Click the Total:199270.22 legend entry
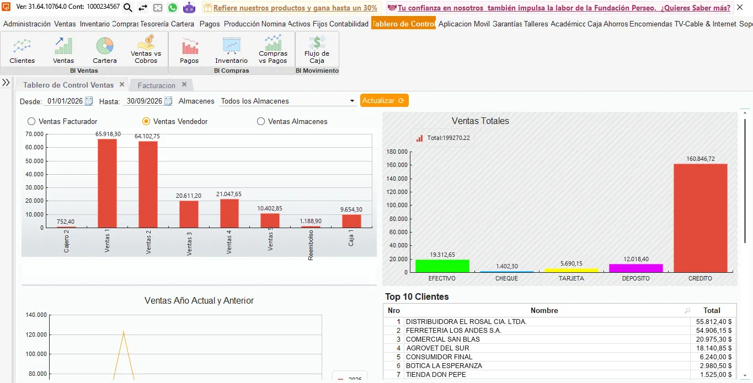Viewport: 753px width, 383px height. click(x=443, y=138)
